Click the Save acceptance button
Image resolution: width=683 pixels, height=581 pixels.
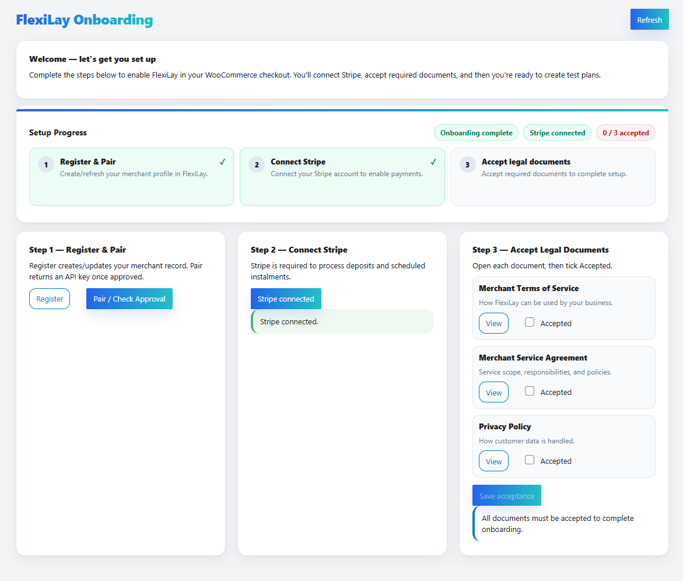click(507, 496)
